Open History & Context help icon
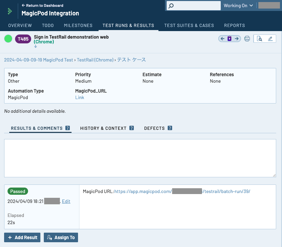Screen dimensions: 282x247 click(x=132, y=128)
